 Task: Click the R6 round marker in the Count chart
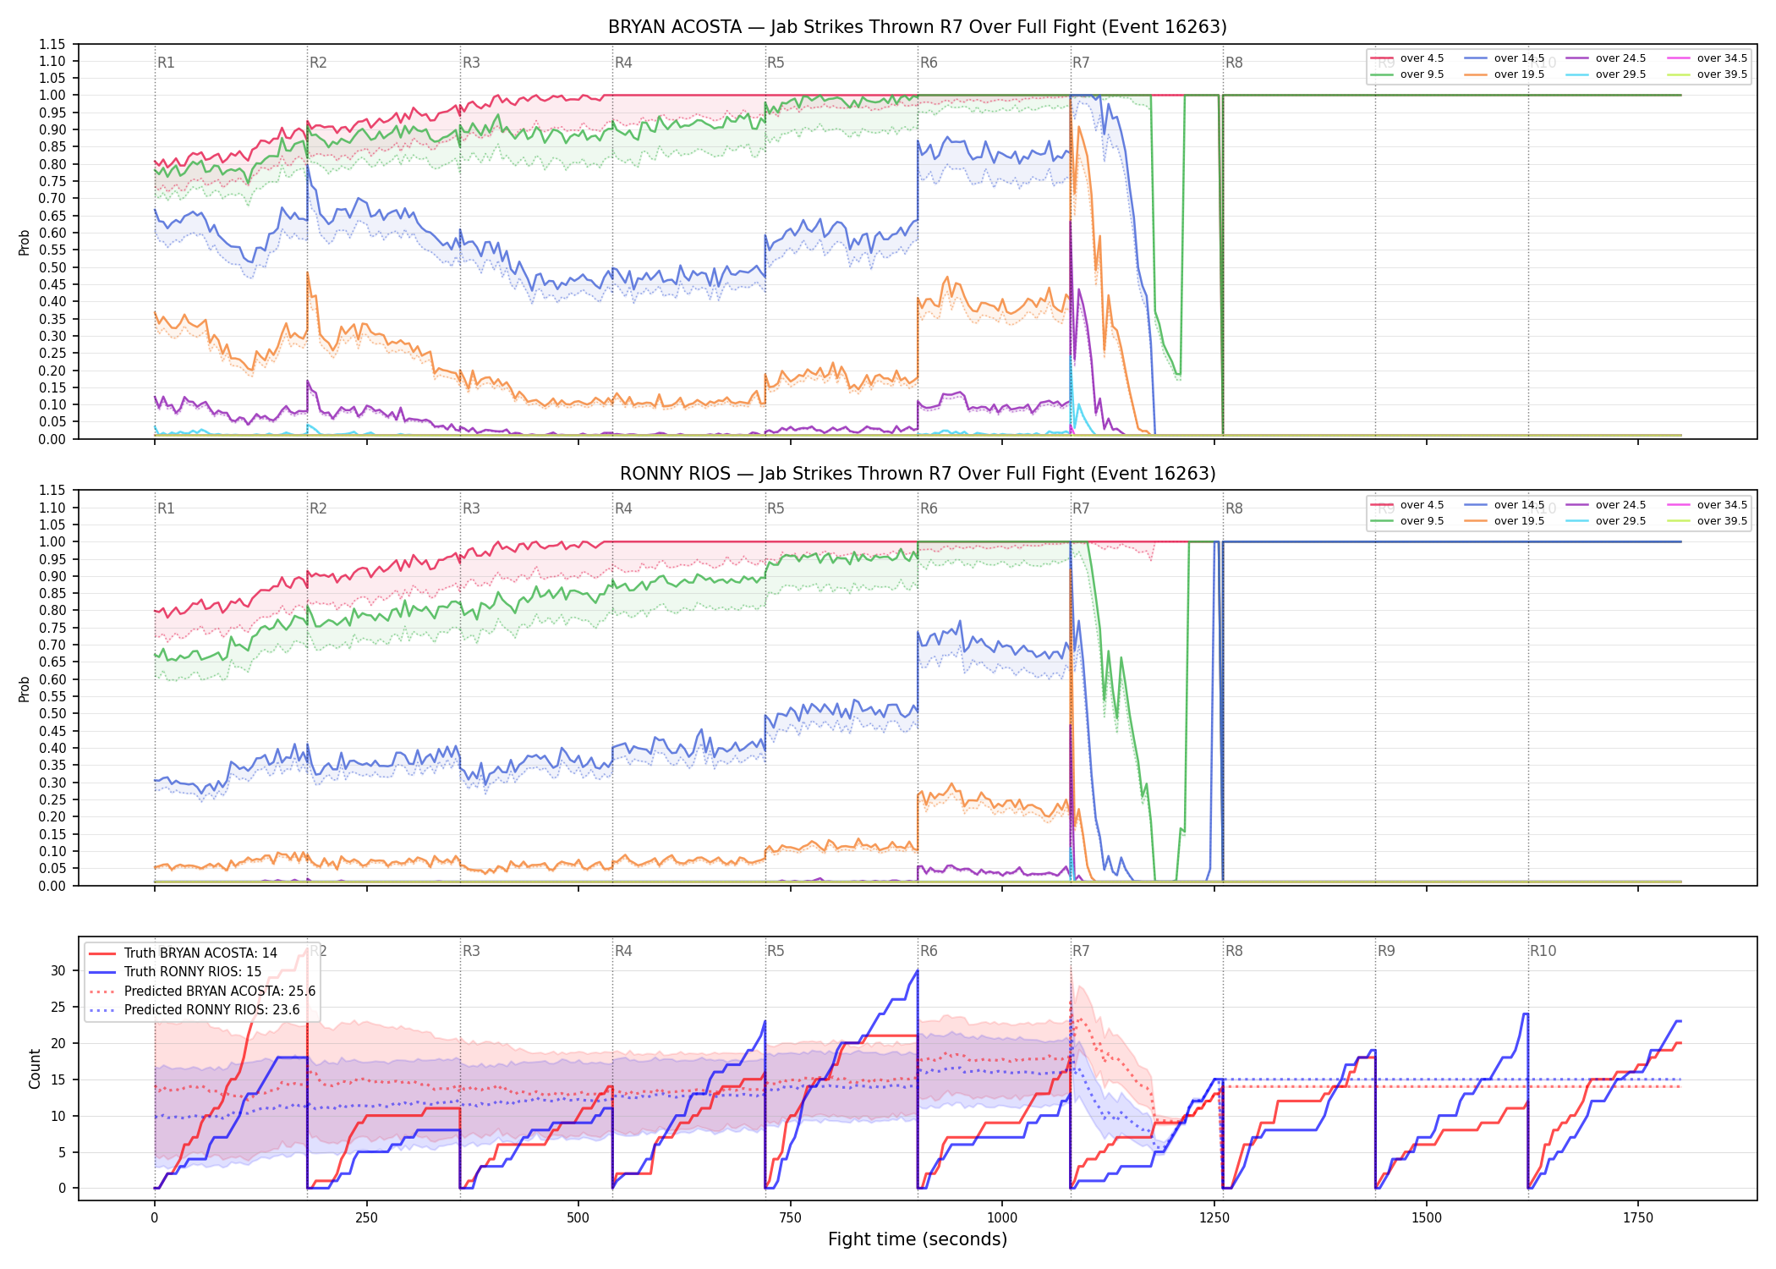click(x=929, y=951)
